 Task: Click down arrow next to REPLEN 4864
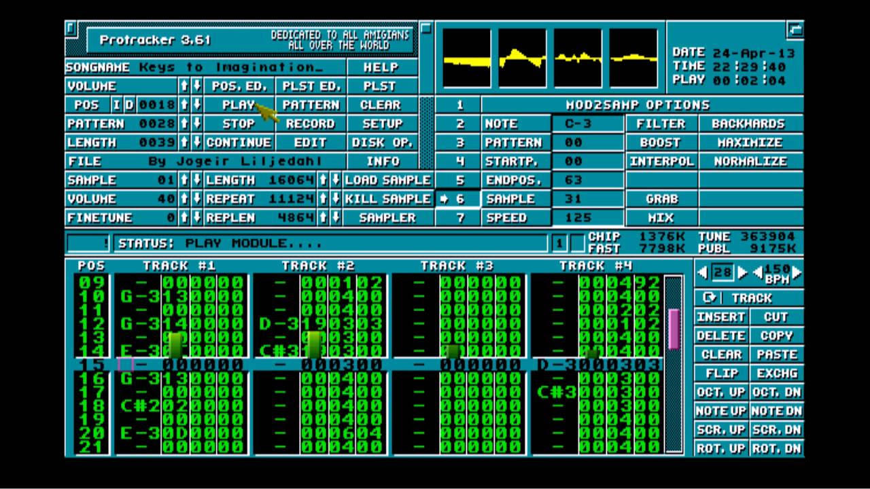336,218
